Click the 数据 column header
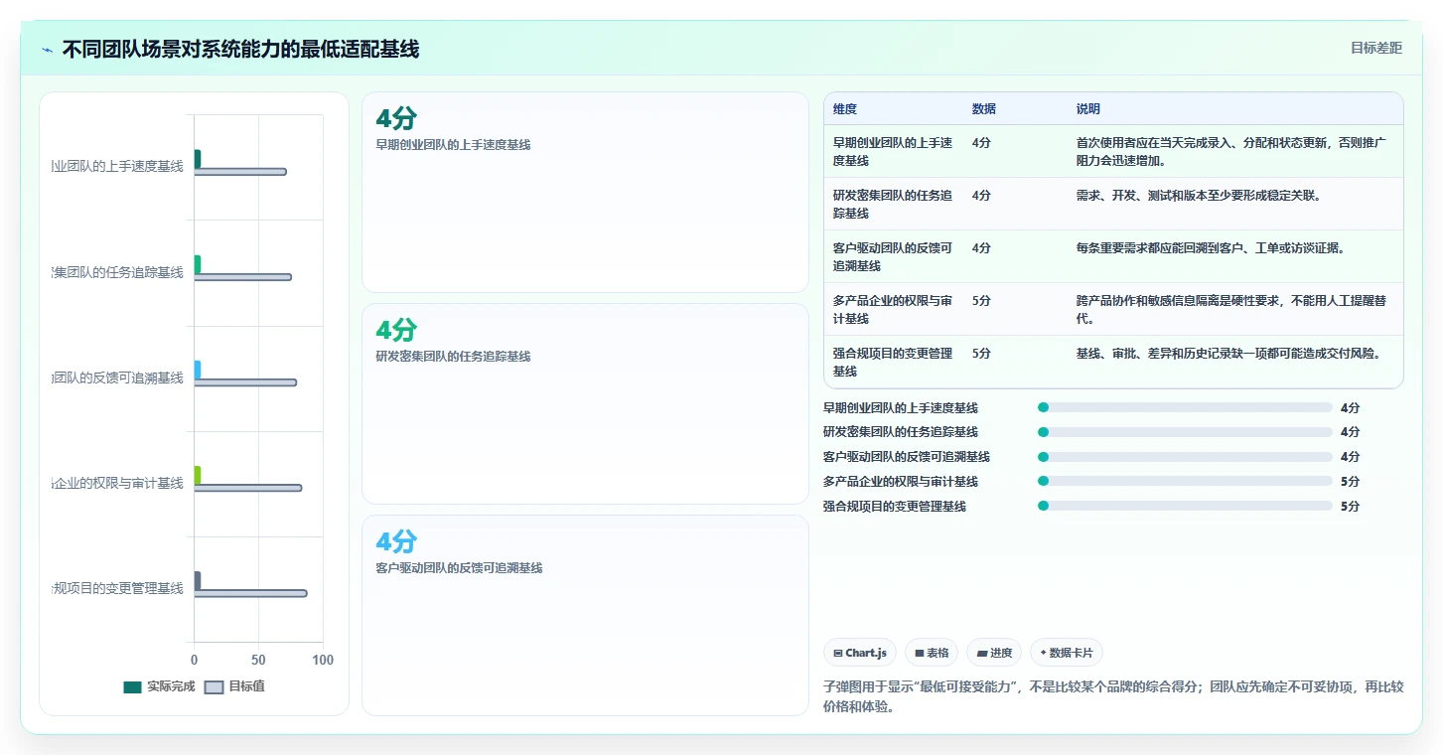Viewport: 1443px width, 755px height. point(984,109)
